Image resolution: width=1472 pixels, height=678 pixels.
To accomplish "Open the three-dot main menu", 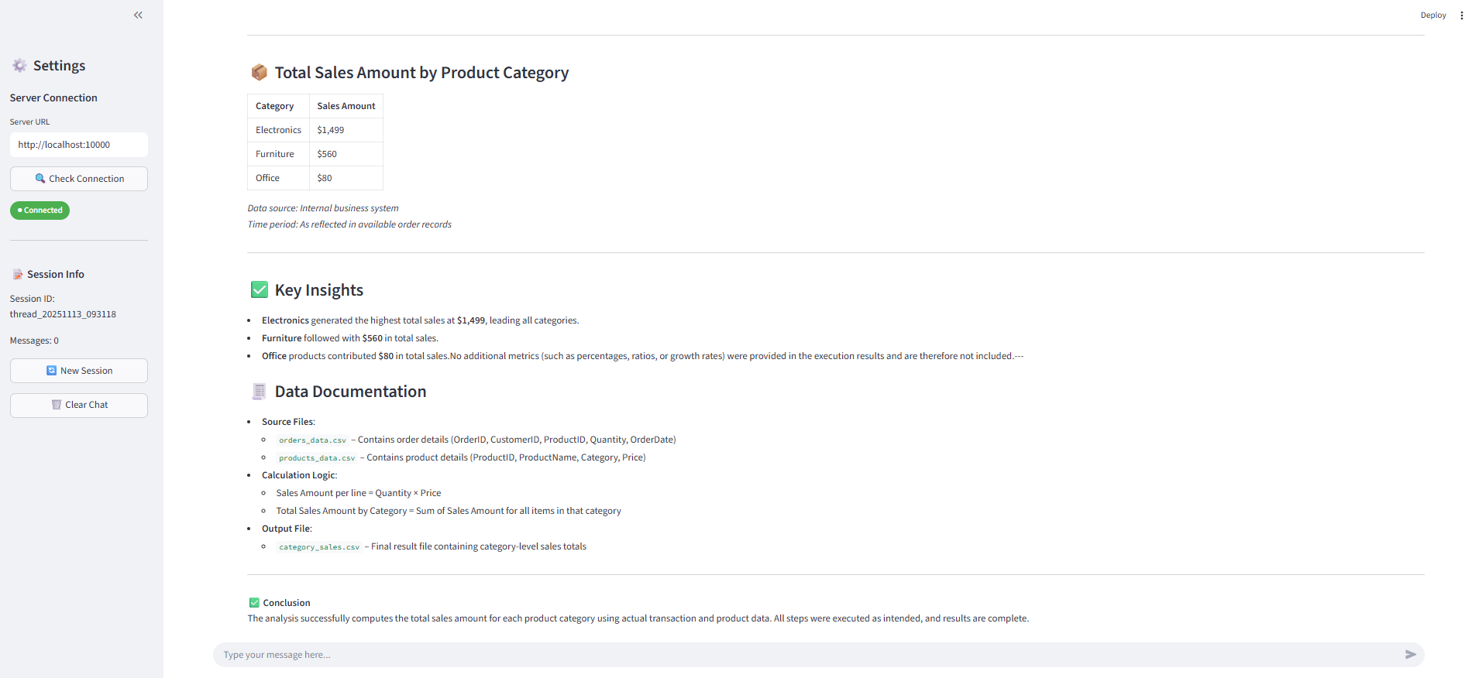I will click(1461, 15).
